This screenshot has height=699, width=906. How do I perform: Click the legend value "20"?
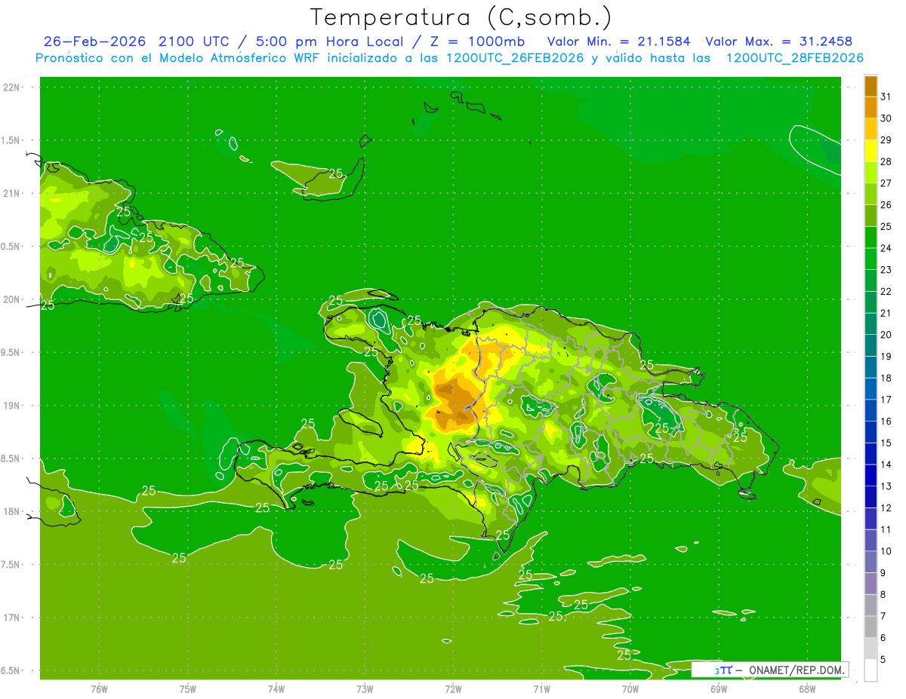click(886, 335)
